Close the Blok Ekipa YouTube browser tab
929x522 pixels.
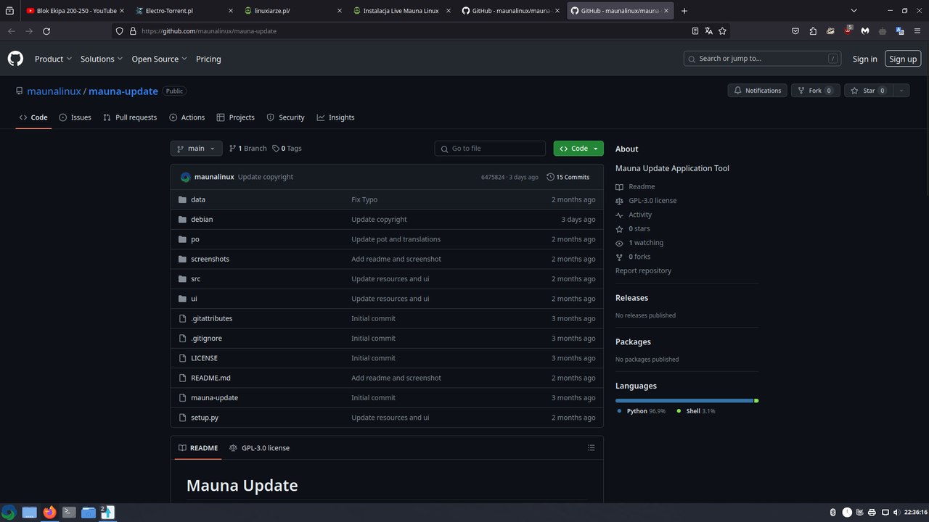click(120, 11)
